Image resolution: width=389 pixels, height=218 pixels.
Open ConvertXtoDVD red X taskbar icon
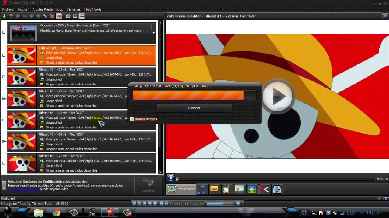[110, 213]
